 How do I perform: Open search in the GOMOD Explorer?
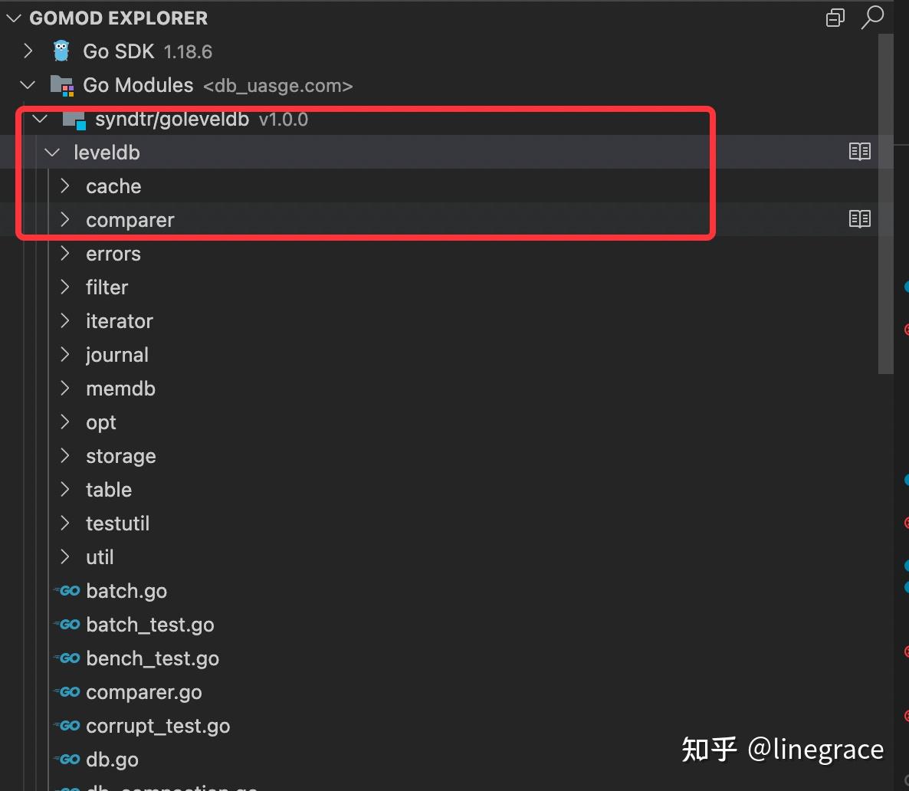873,17
